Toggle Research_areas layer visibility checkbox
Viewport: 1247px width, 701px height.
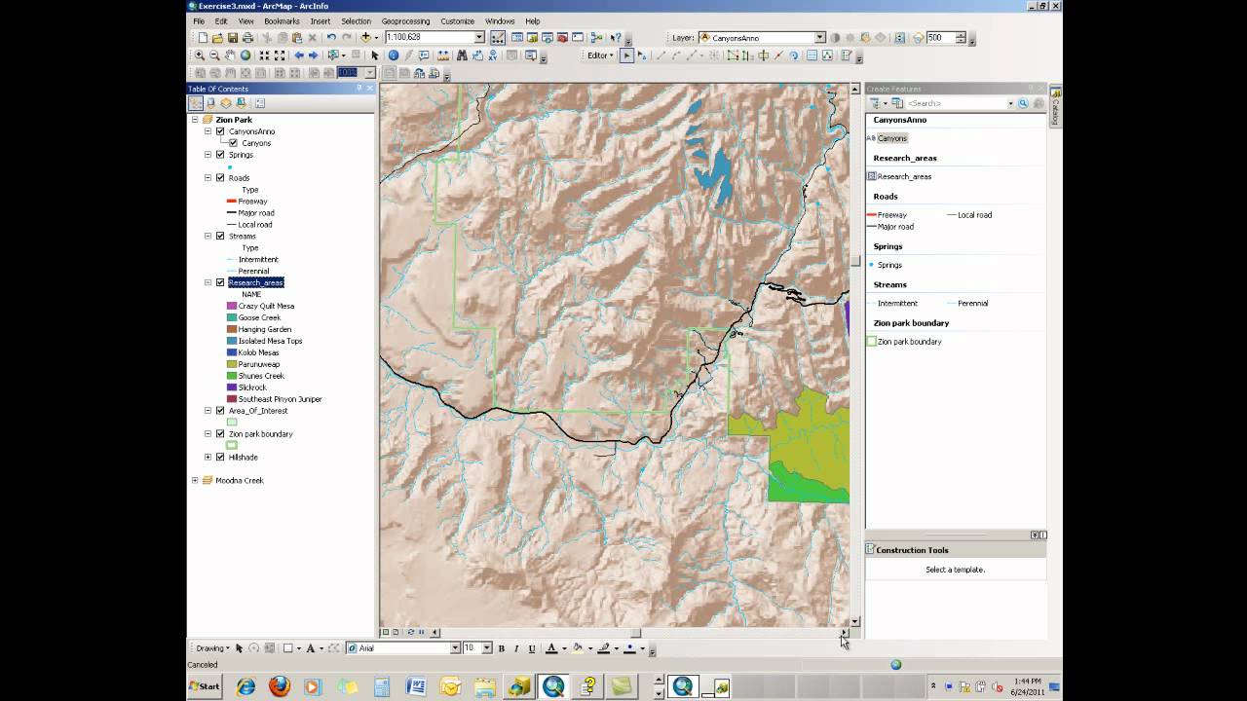click(220, 283)
